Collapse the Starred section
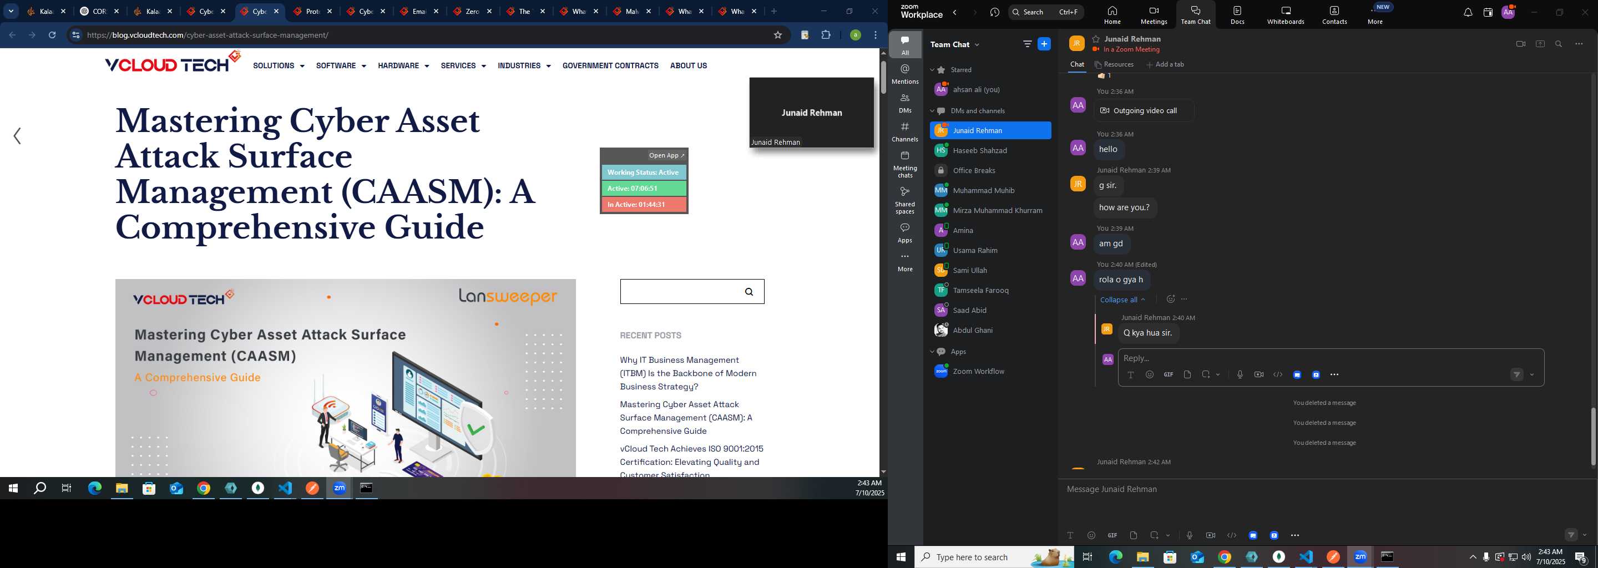This screenshot has height=568, width=1598. tap(932, 70)
